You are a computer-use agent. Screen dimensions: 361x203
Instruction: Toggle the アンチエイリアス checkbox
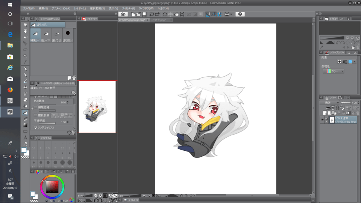click(36, 128)
